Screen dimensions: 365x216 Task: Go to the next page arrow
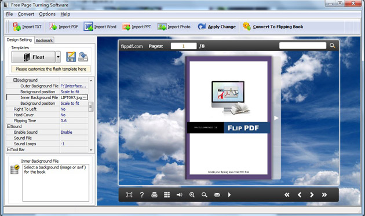(x=312, y=195)
